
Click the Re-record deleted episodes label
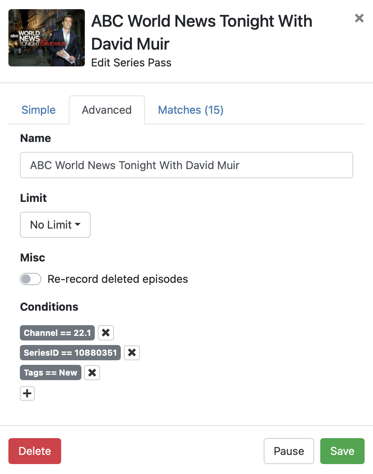click(118, 279)
